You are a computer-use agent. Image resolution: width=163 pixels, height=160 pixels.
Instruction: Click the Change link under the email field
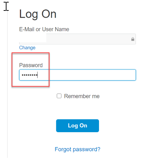(x=27, y=48)
